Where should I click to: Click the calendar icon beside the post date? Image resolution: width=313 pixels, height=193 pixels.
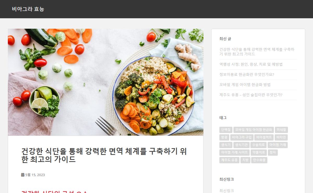[23, 175]
